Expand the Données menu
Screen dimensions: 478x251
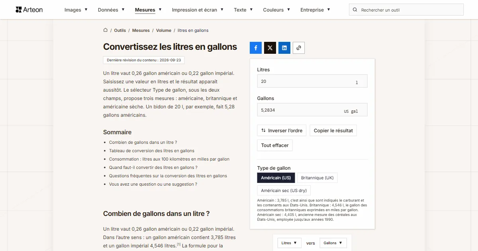pos(111,10)
